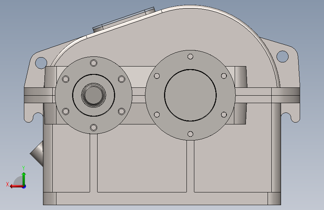Select the bottommost bolt hole on the smaller flange
This screenshot has width=324, height=210.
point(93,127)
